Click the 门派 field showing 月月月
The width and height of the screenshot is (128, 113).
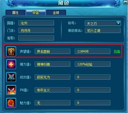click(x=36, y=30)
